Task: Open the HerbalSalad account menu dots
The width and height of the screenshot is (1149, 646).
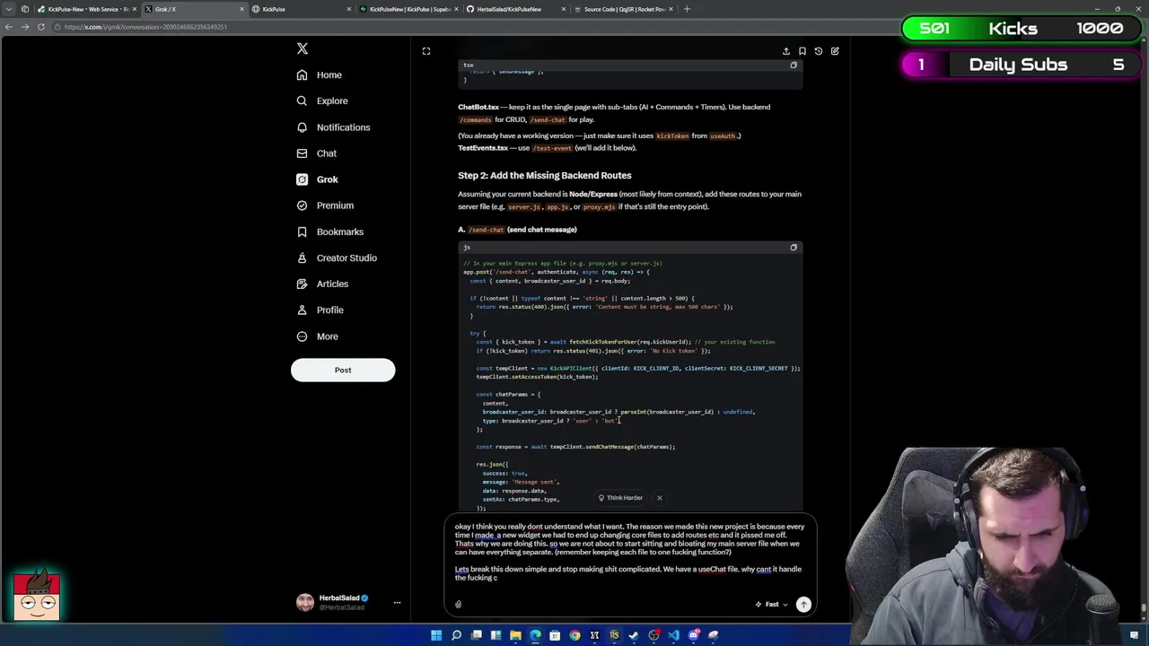Action: (397, 603)
